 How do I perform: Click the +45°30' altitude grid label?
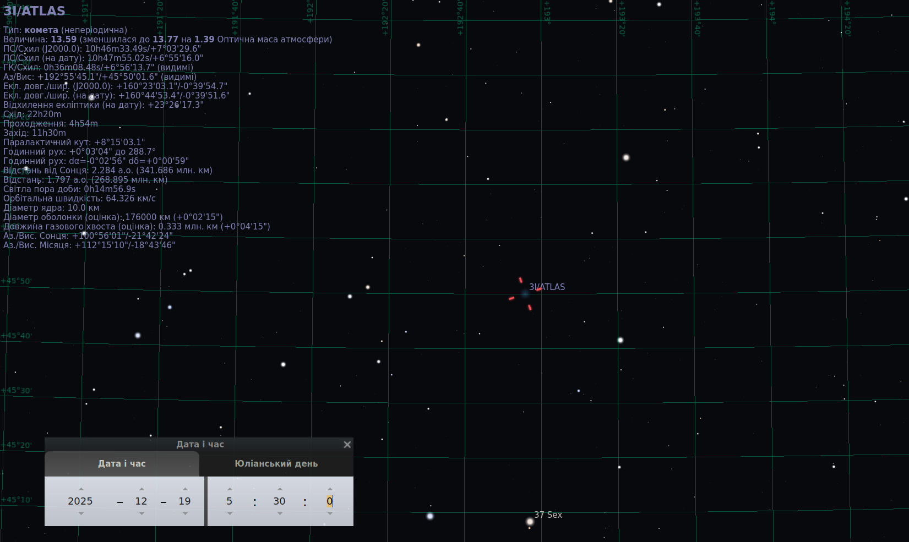[17, 391]
